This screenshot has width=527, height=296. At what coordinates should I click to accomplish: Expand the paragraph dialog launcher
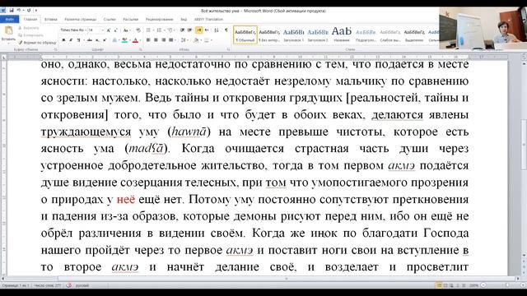pos(229,49)
